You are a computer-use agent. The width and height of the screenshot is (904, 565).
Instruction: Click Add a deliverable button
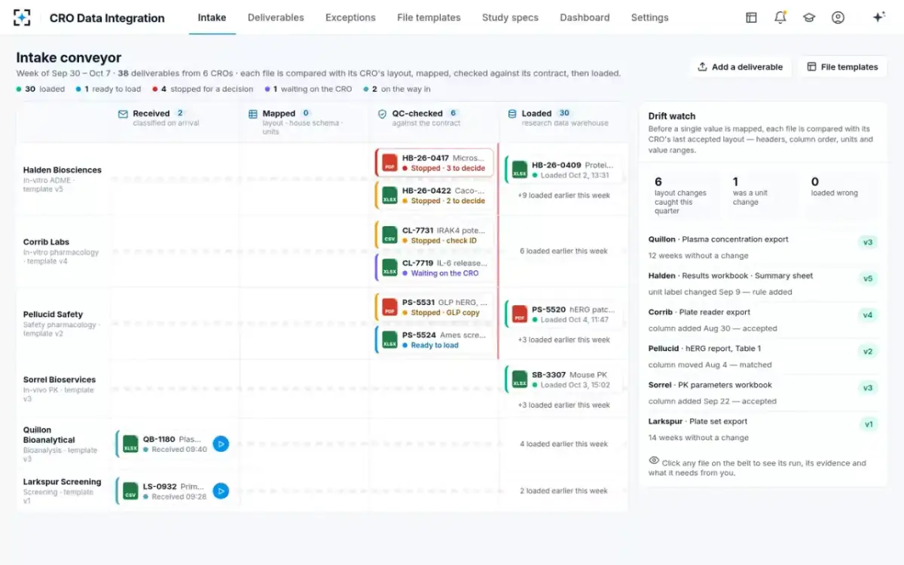(x=741, y=67)
